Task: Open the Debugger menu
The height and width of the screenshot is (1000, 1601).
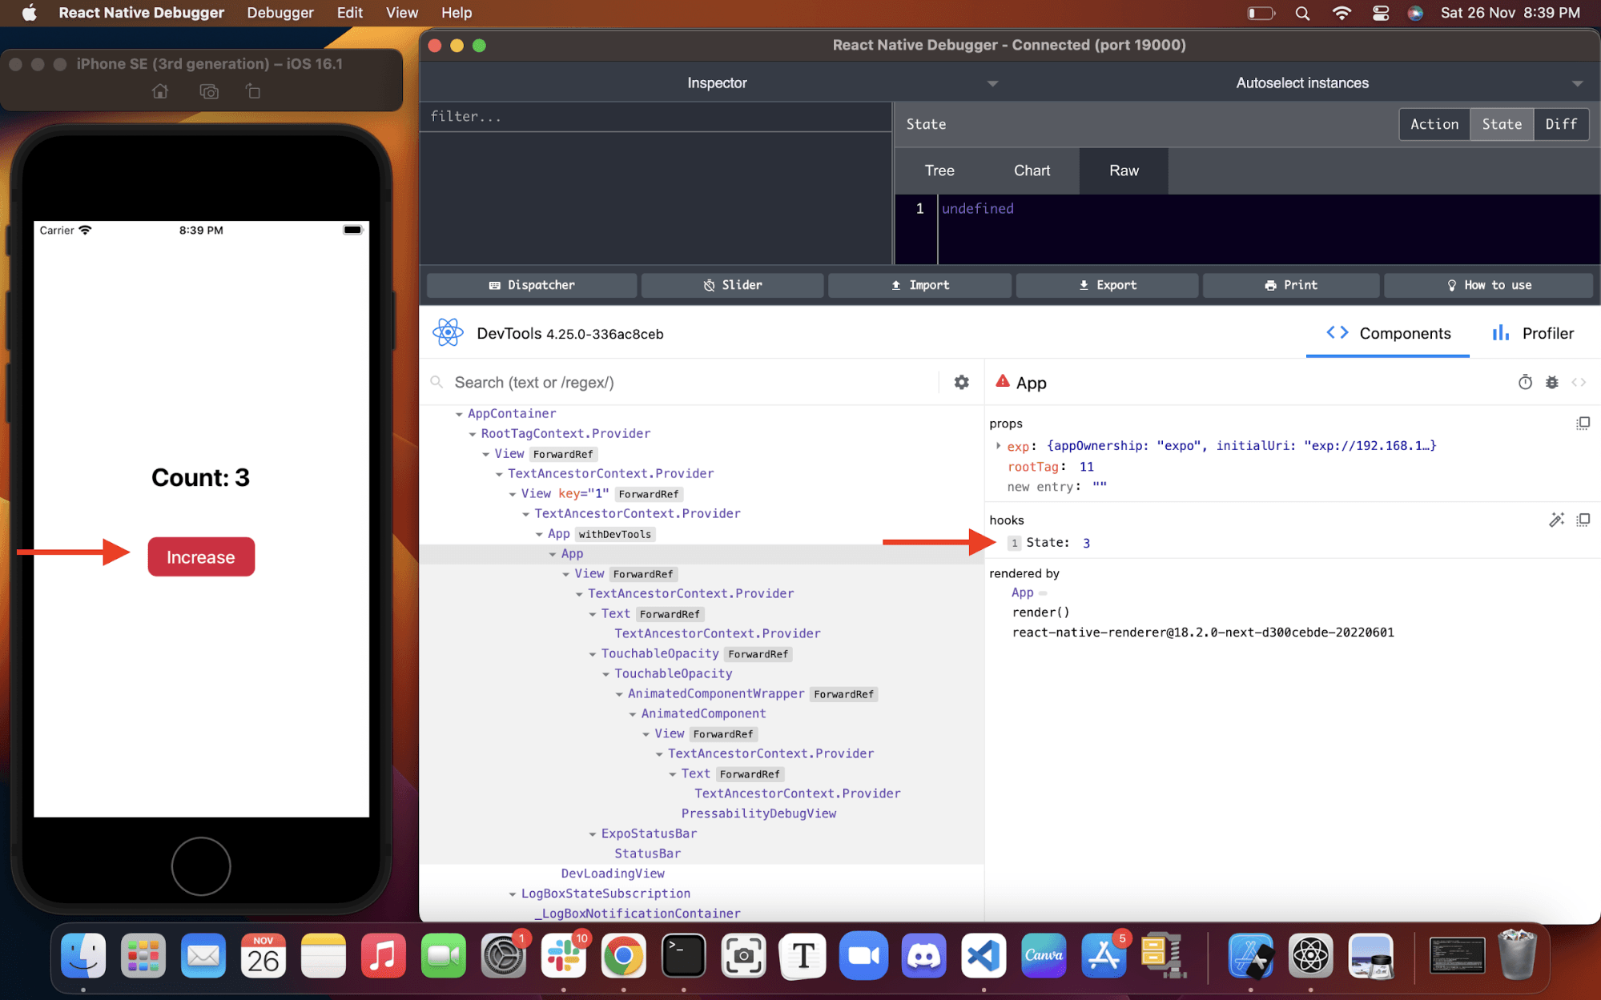Action: 280,13
